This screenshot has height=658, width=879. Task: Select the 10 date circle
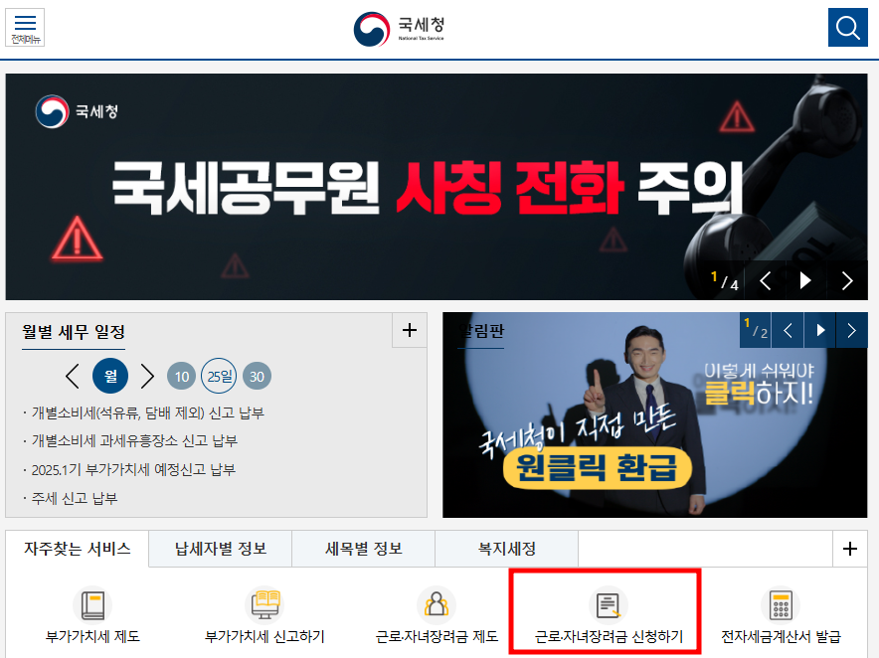tap(182, 376)
